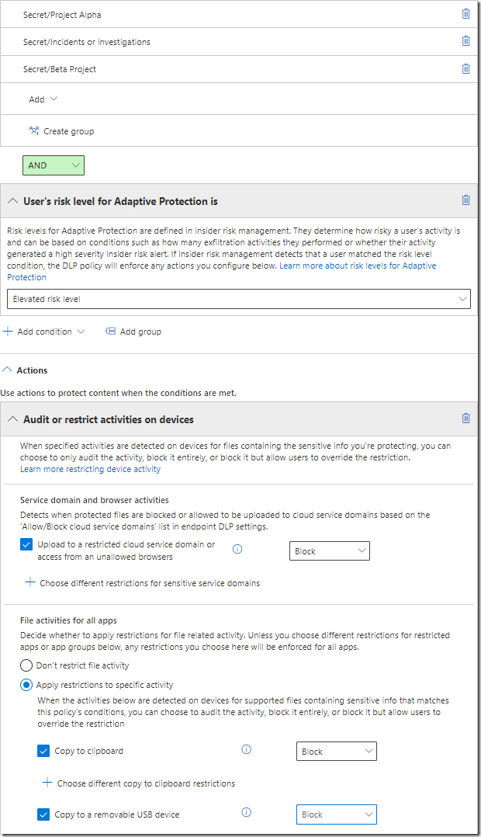Image resolution: width=481 pixels, height=837 pixels.
Task: View info for Copy to removable USB device
Action: click(x=246, y=813)
